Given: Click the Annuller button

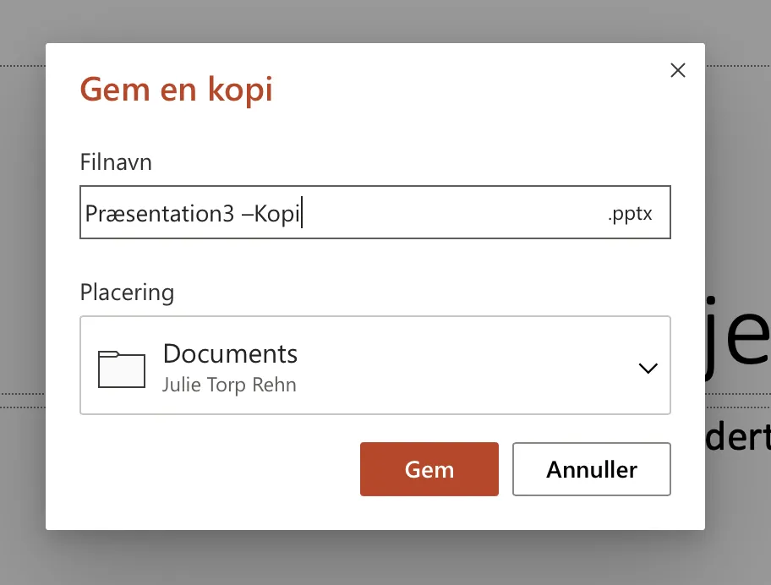Looking at the screenshot, I should tap(592, 469).
